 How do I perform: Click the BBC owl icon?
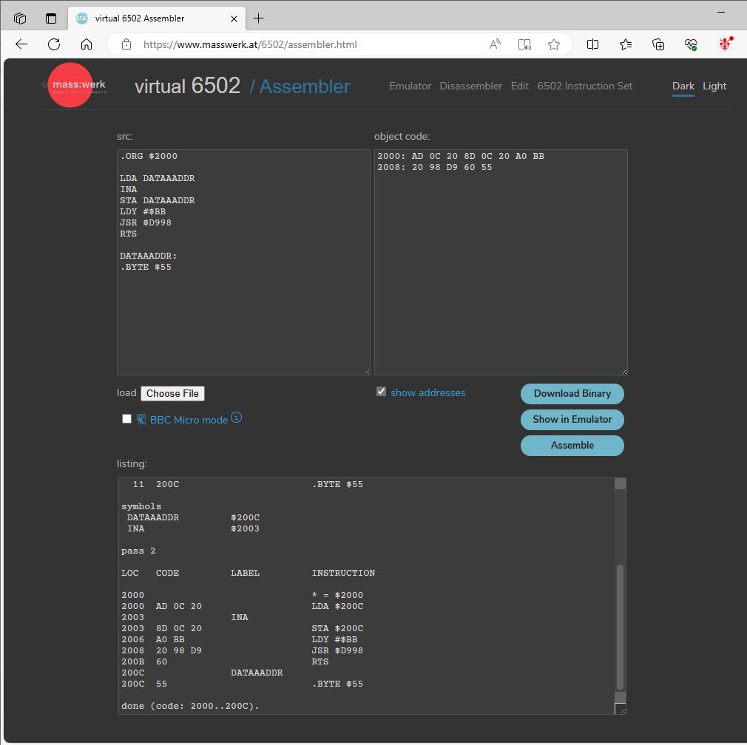(141, 419)
